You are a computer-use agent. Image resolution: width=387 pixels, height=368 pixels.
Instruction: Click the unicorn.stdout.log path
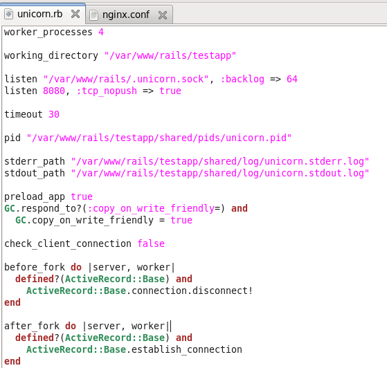point(220,174)
